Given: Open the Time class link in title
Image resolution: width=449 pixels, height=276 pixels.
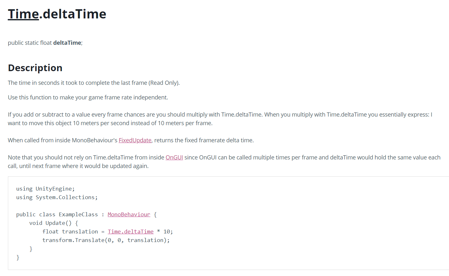Looking at the screenshot, I should point(23,14).
